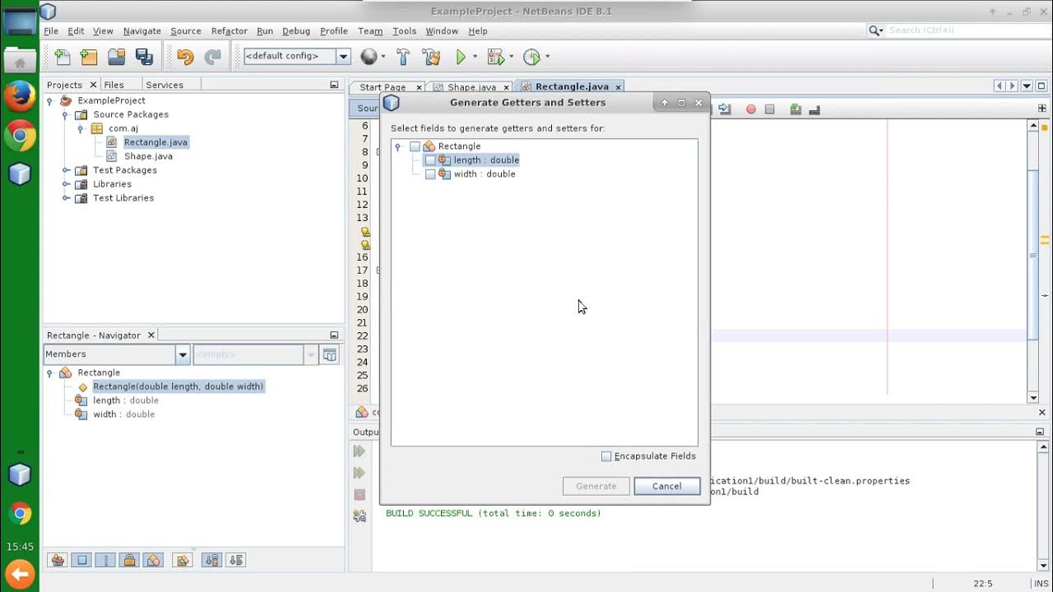
Task: Click the Undo arrow icon
Action: 185,57
